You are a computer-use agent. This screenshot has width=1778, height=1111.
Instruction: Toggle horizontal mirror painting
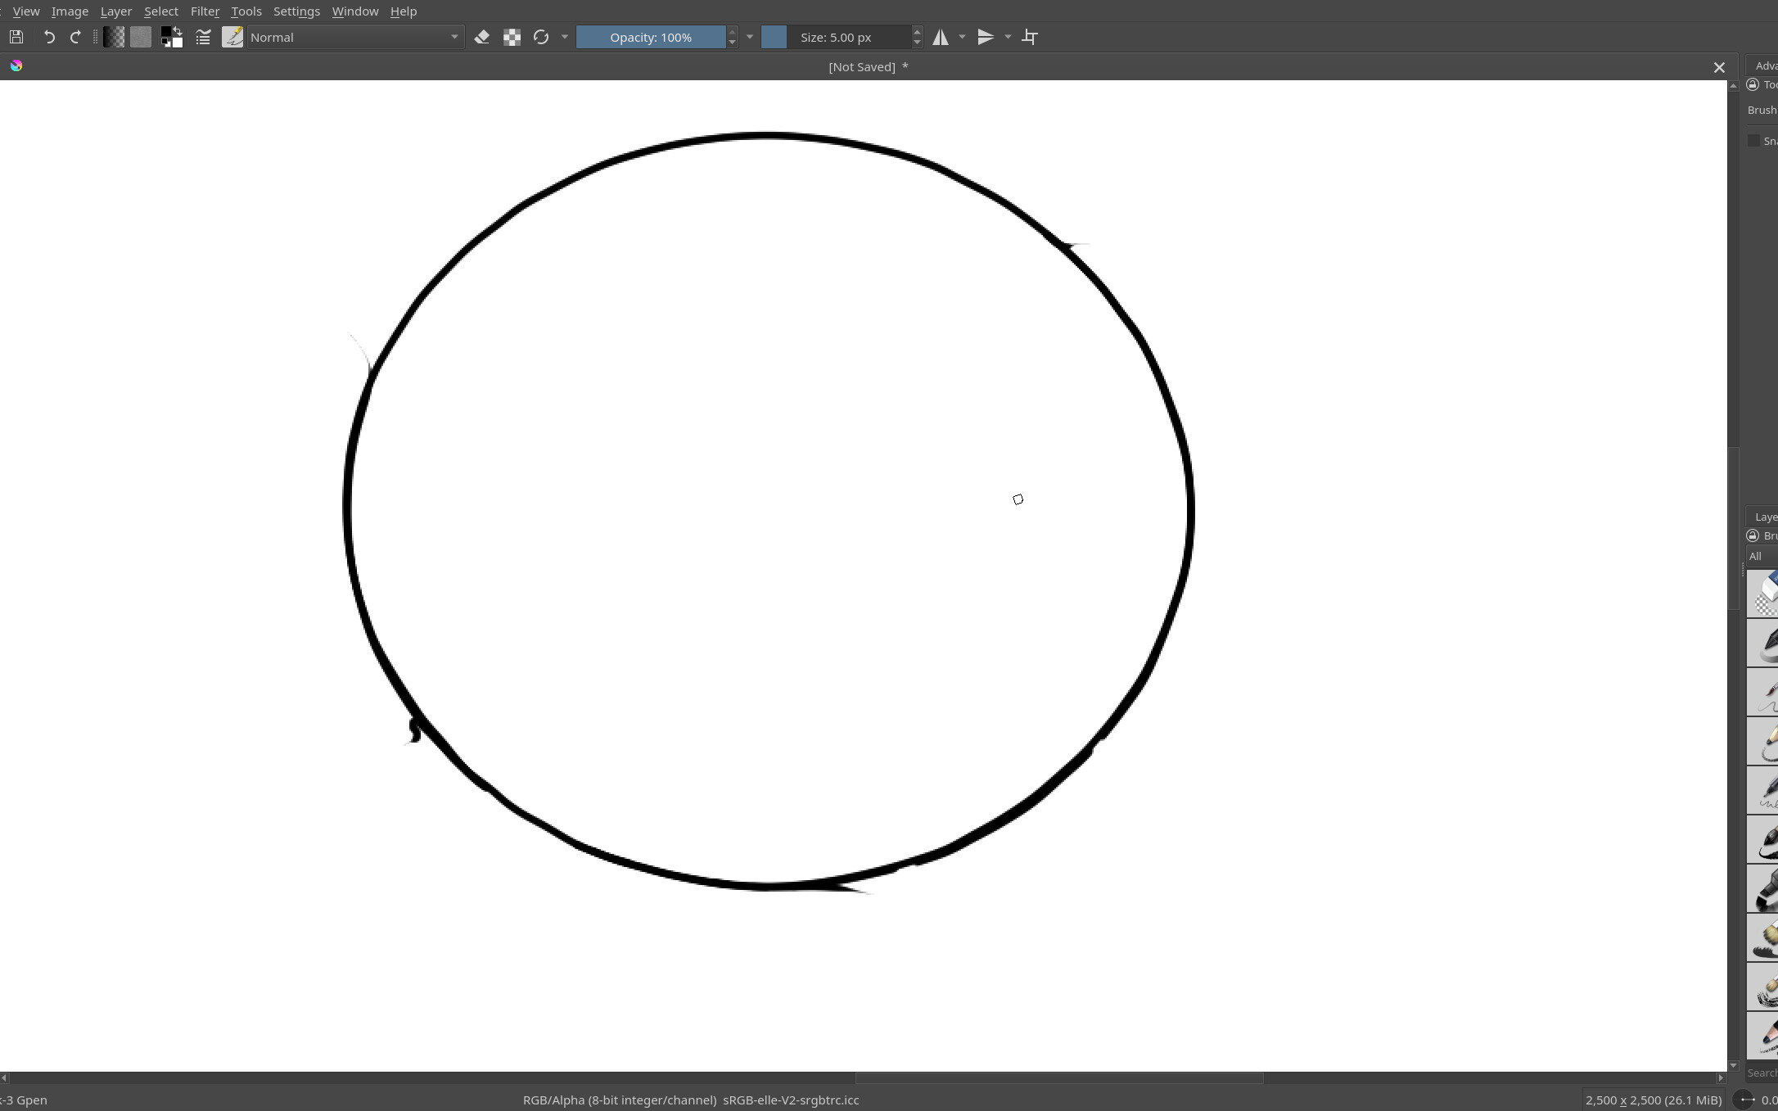[942, 37]
